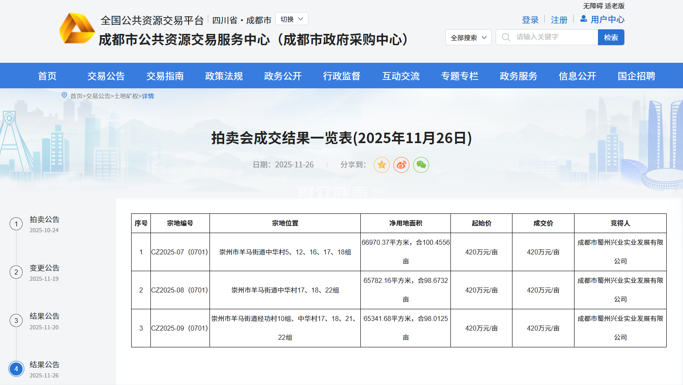Viewport: 683px width, 385px height.
Task: Click the platform logo icon
Action: (77, 29)
